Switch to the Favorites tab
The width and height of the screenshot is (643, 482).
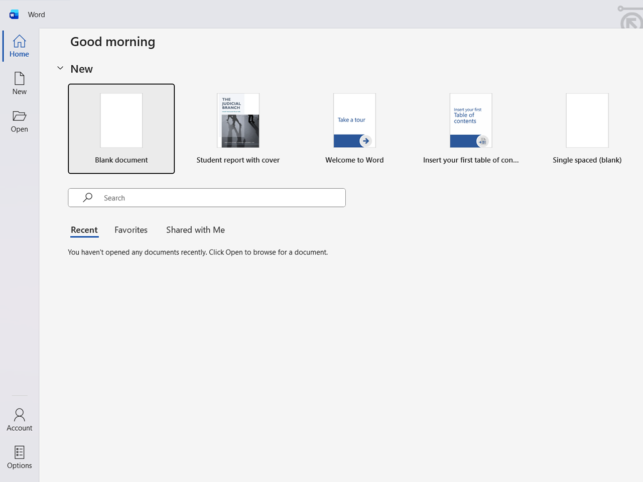[131, 230]
